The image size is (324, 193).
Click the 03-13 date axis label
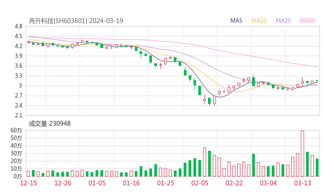303,183
